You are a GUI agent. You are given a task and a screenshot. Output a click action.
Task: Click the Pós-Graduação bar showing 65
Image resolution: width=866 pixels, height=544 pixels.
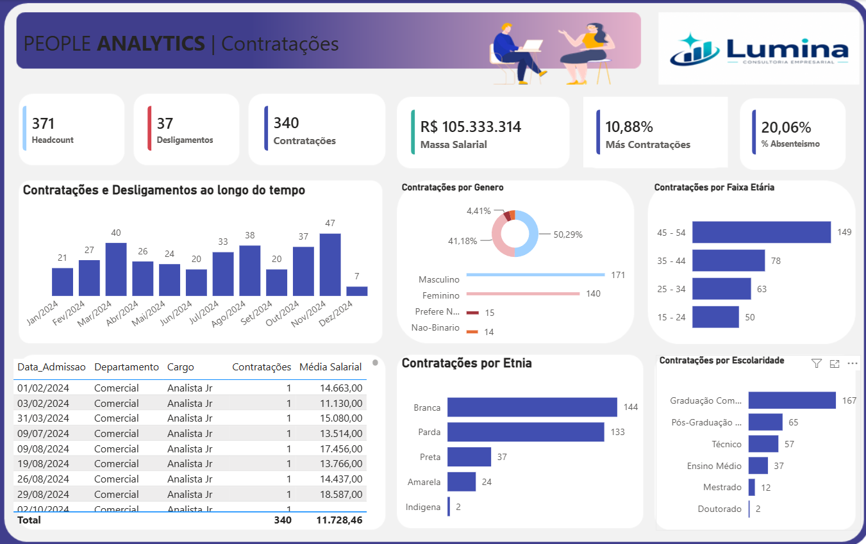765,422
